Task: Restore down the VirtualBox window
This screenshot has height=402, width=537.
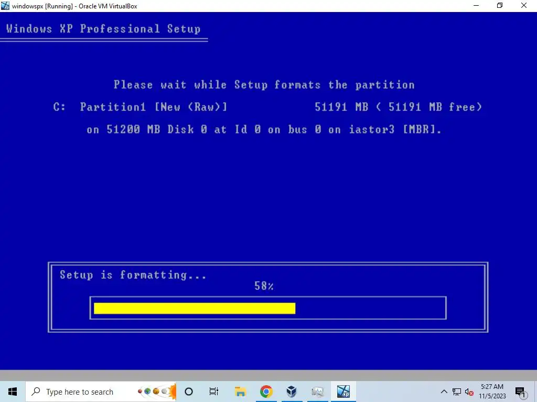Action: click(500, 6)
